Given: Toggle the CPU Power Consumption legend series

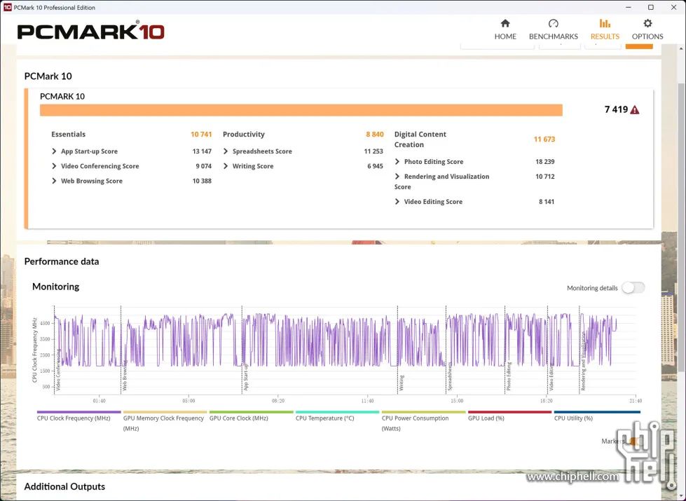Looking at the screenshot, I should click(x=423, y=421).
